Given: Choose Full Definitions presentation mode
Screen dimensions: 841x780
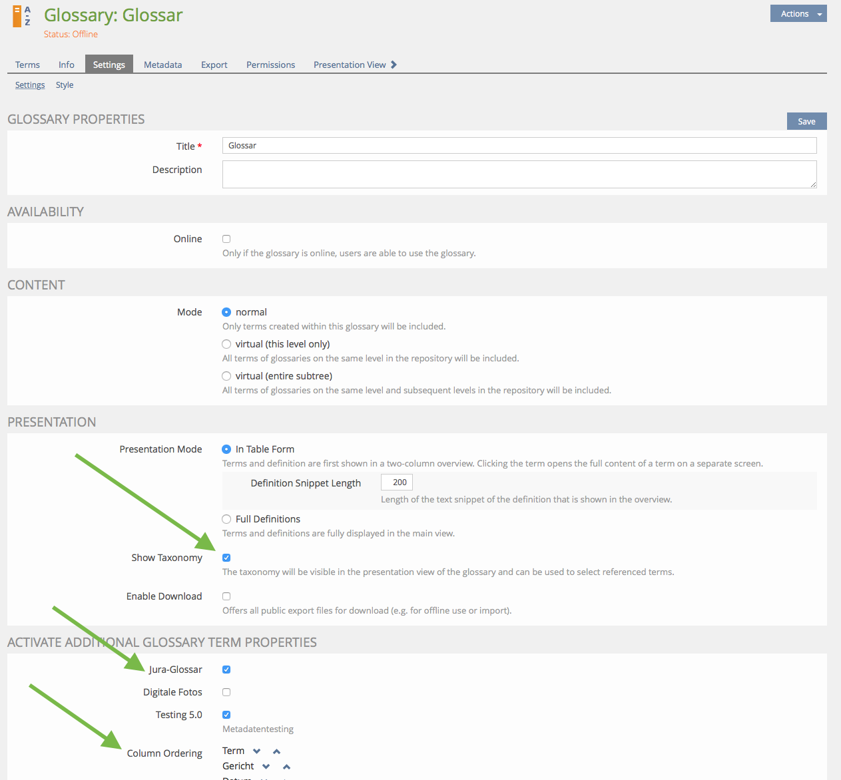Looking at the screenshot, I should point(226,519).
